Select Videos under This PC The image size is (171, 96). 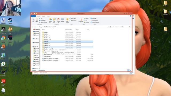click(36, 59)
